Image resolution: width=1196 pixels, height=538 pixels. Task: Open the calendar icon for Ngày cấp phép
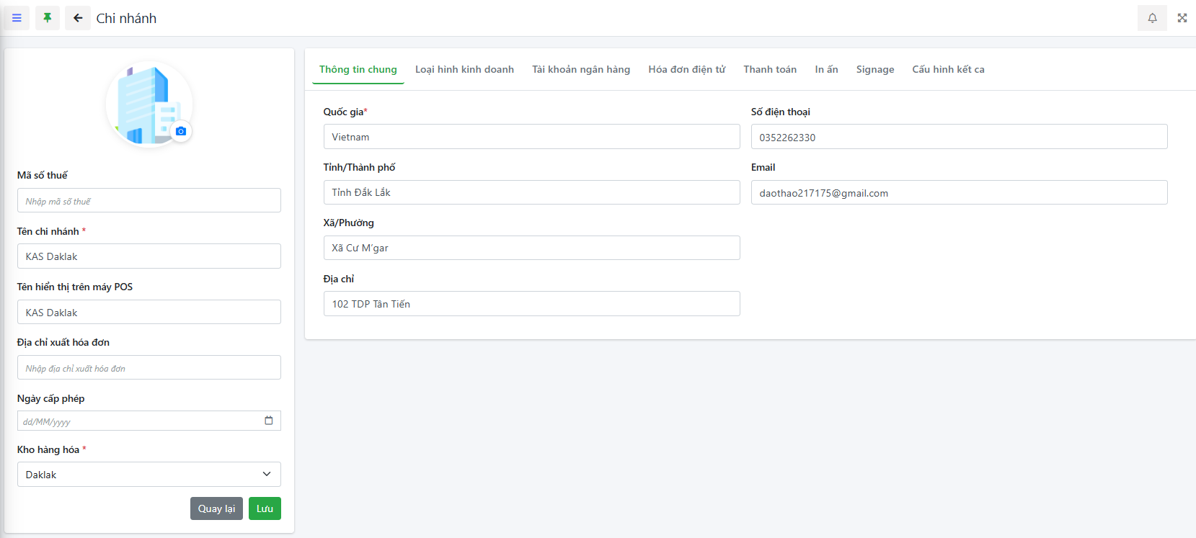tap(269, 421)
